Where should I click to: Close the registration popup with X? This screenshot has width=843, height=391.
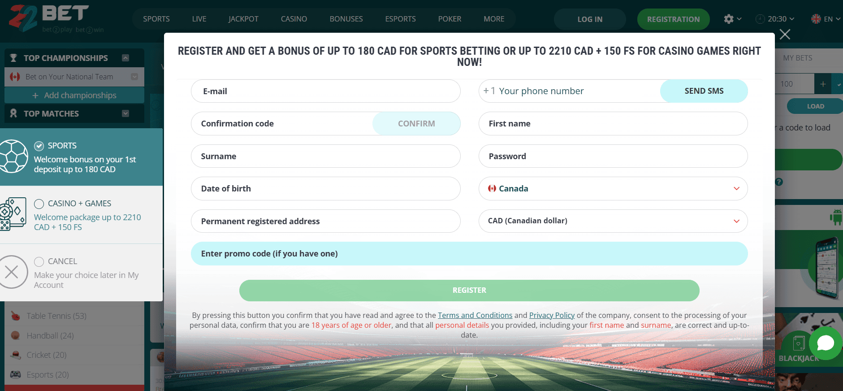tap(785, 35)
